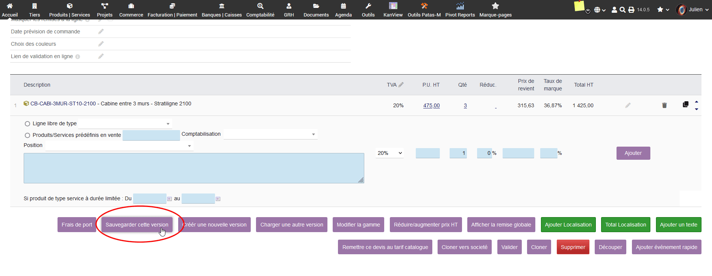
Task: Open the Agenda menu
Action: tap(343, 10)
